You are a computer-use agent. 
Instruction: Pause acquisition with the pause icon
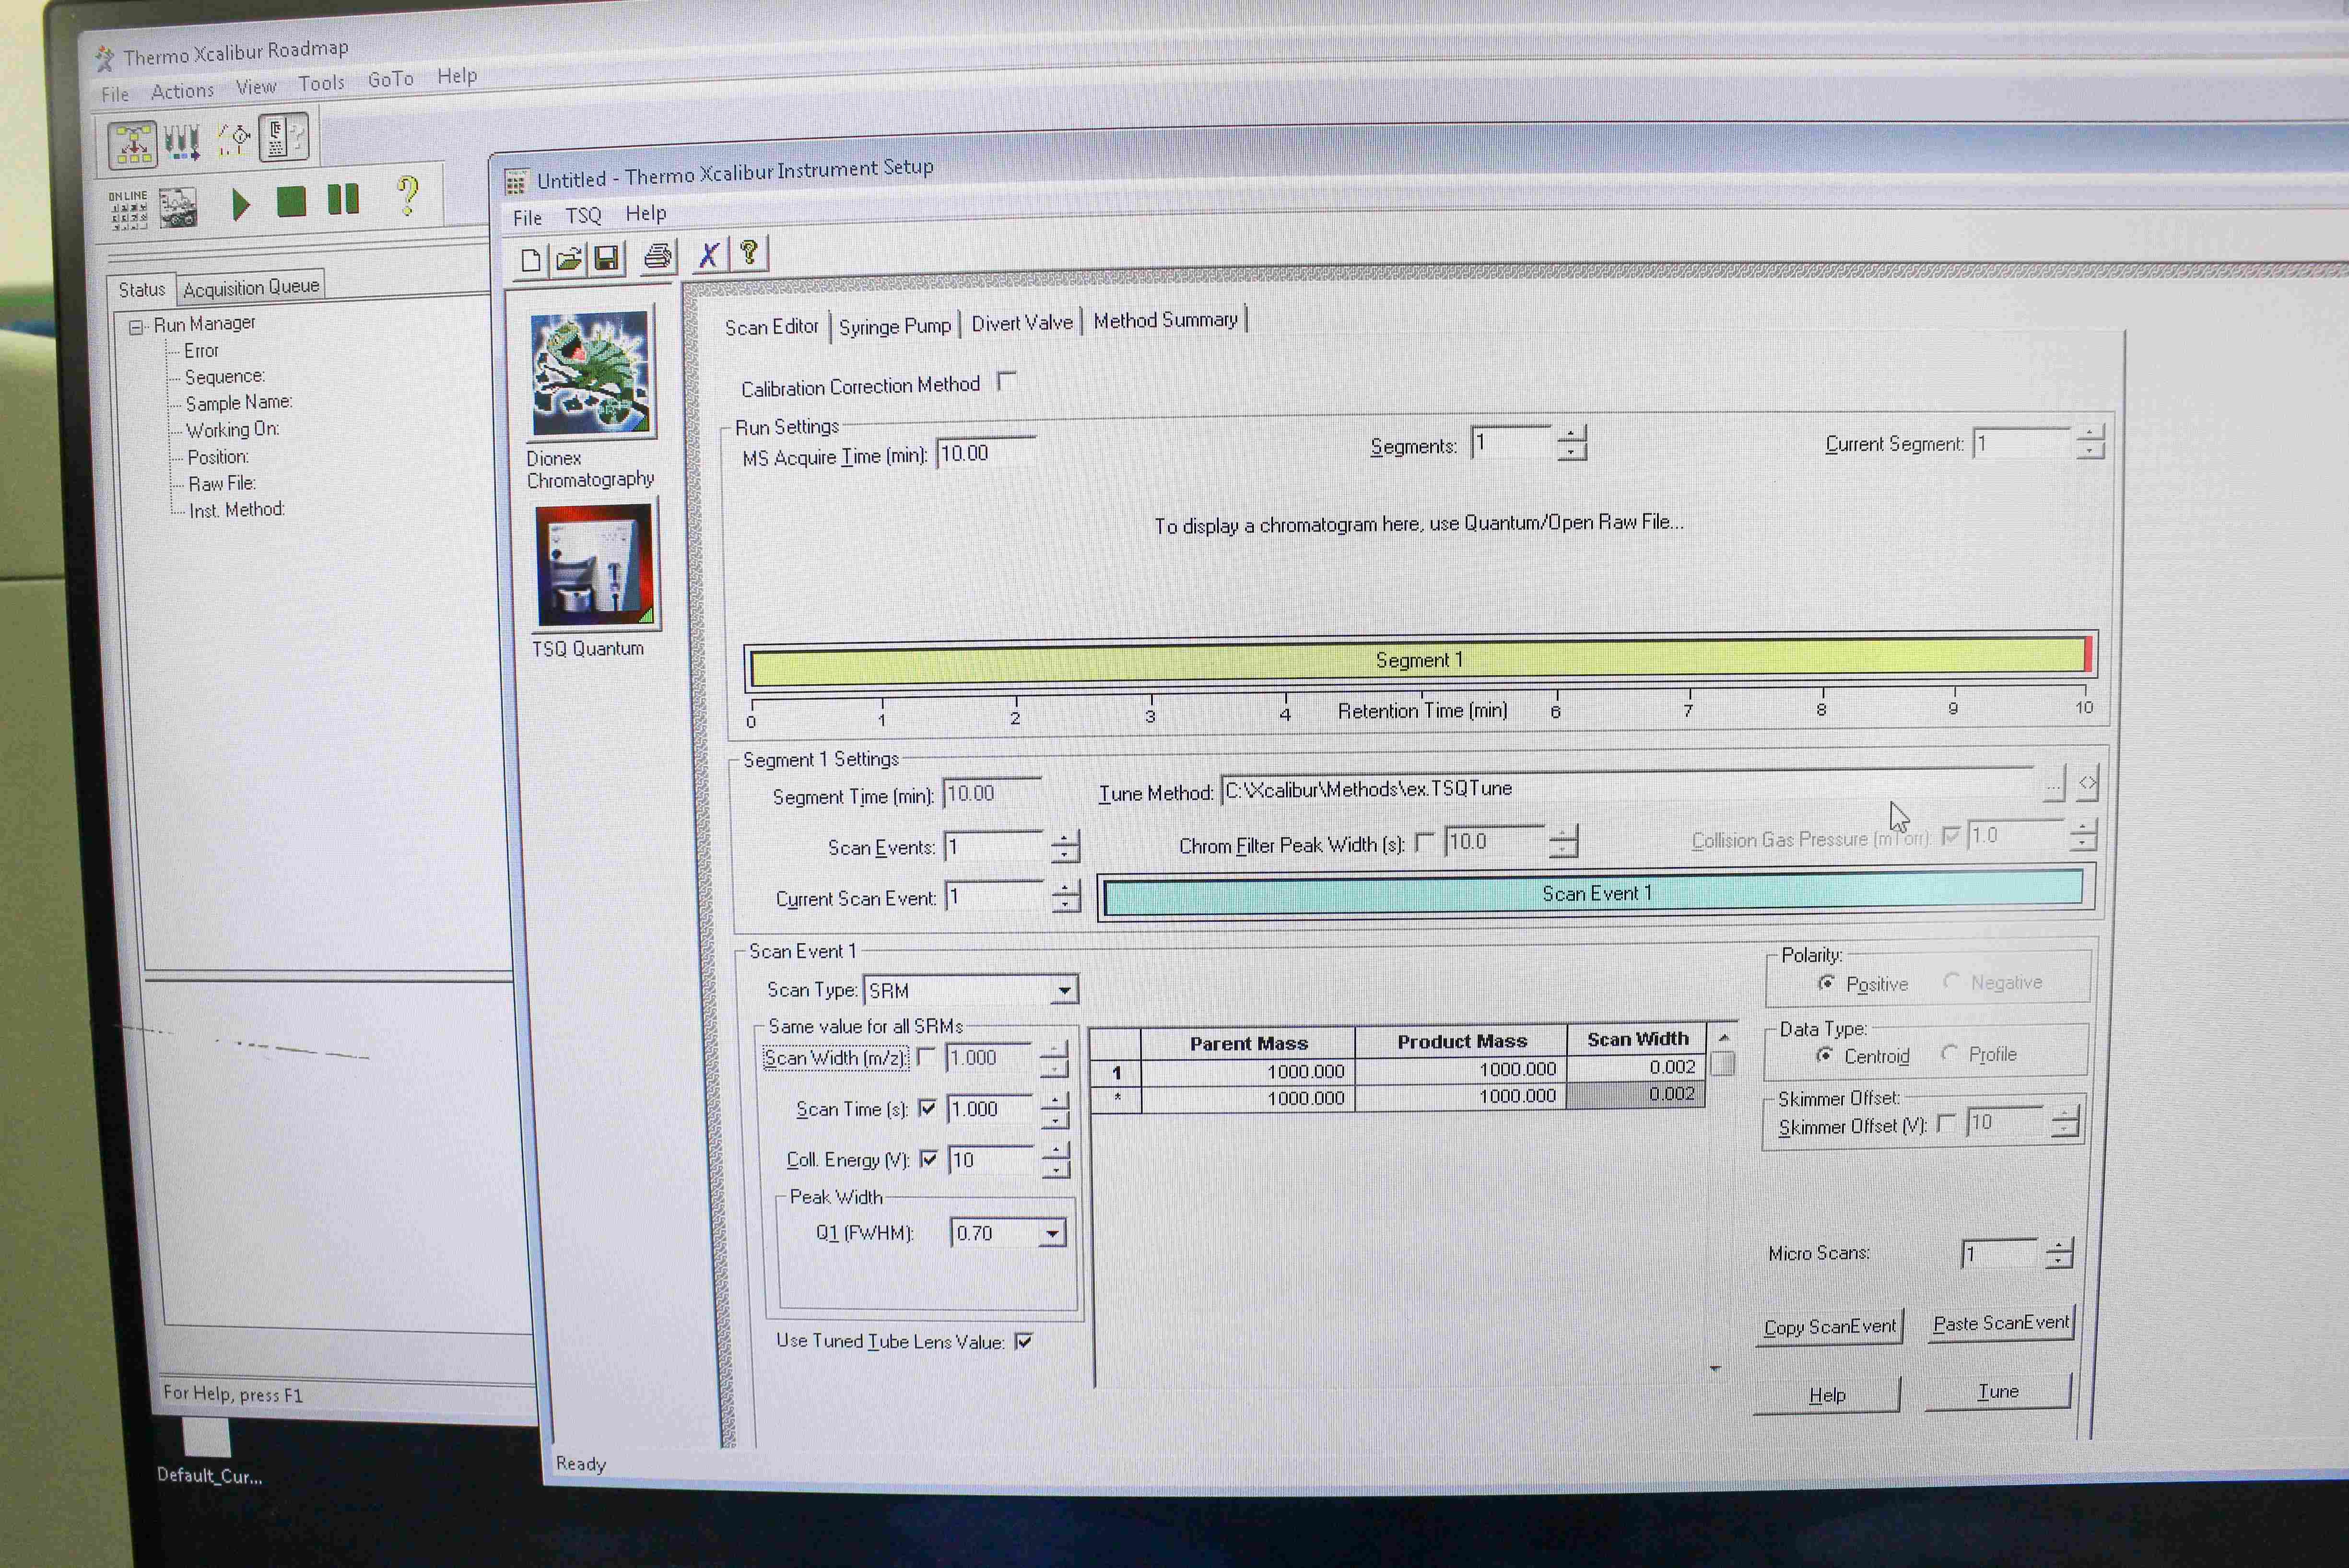click(343, 199)
